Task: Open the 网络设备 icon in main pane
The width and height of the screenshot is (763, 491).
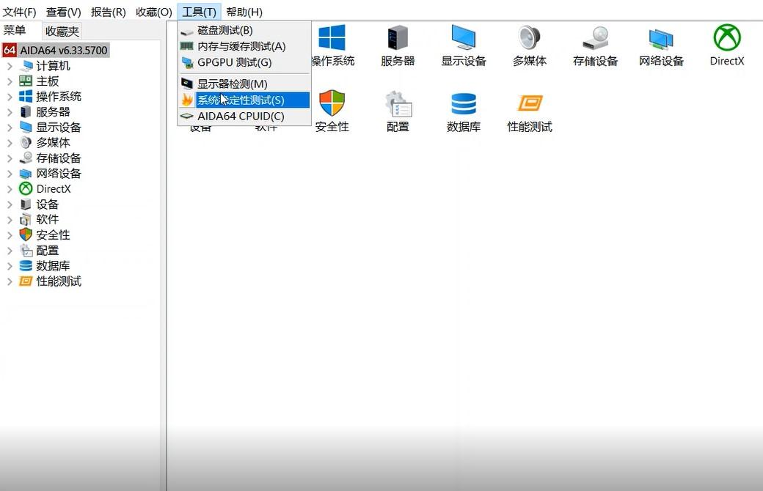Action: click(x=661, y=39)
